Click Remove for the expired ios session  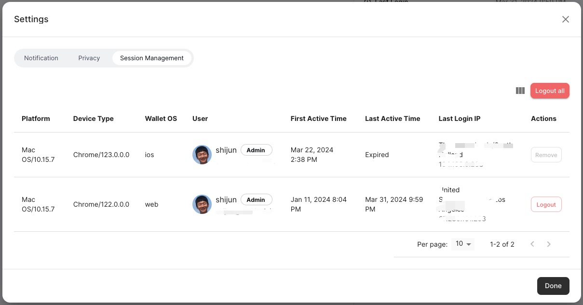tap(546, 155)
